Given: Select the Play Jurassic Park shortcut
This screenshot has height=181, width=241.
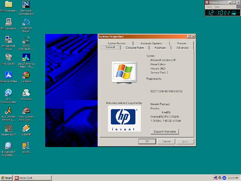Looking at the screenshot, I should 26,110.
